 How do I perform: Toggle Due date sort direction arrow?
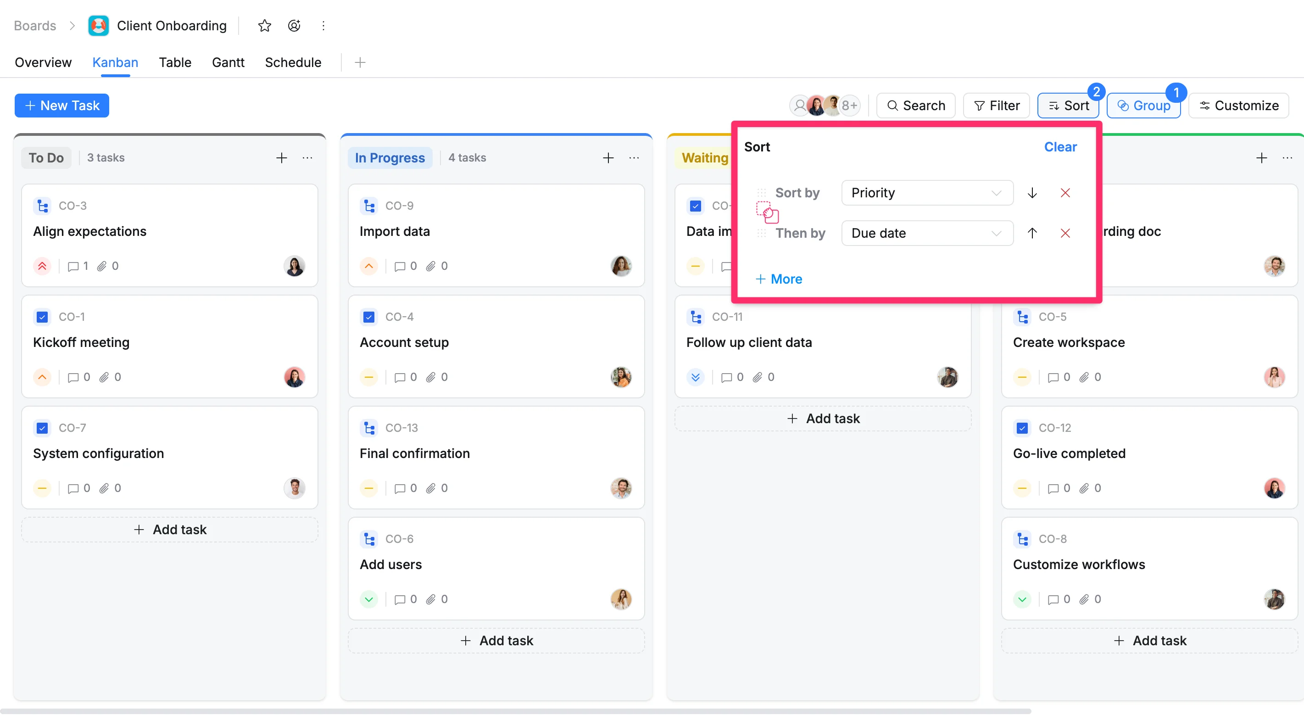tap(1032, 233)
